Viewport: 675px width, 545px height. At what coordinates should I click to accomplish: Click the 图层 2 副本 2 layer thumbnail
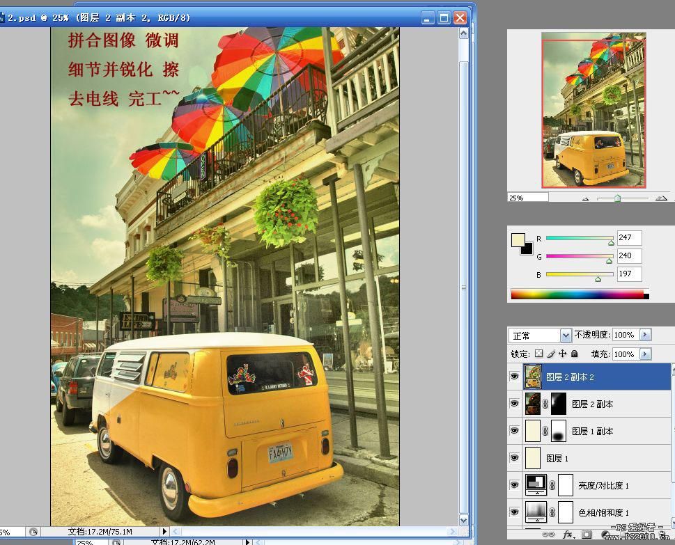coord(533,377)
